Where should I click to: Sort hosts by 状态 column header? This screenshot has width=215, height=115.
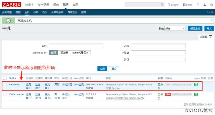tap(160, 78)
